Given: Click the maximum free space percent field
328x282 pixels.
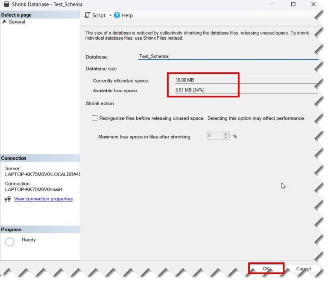Looking at the screenshot, I should click(x=215, y=136).
